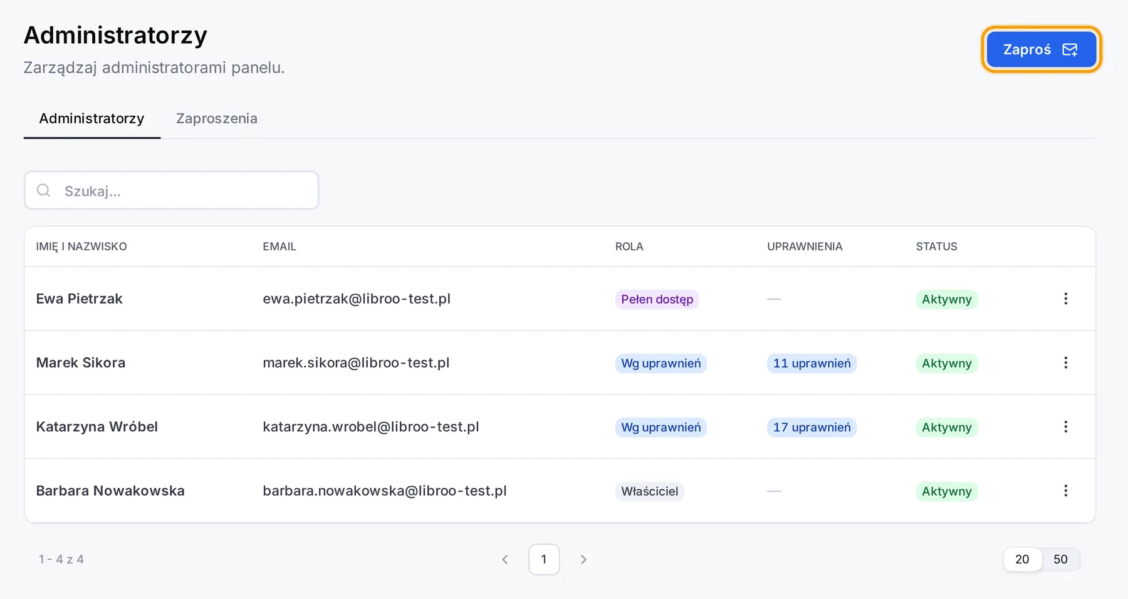The width and height of the screenshot is (1128, 599).
Task: Click the 11 uprawnień badge
Action: (x=812, y=364)
